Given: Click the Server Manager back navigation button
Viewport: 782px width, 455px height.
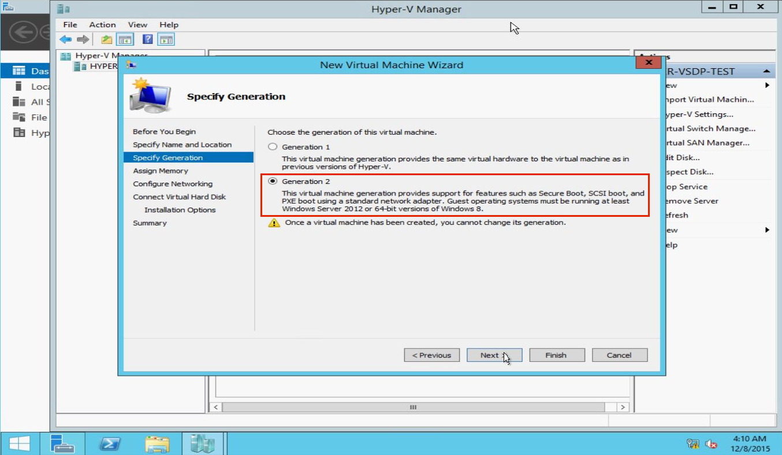Looking at the screenshot, I should [x=24, y=31].
